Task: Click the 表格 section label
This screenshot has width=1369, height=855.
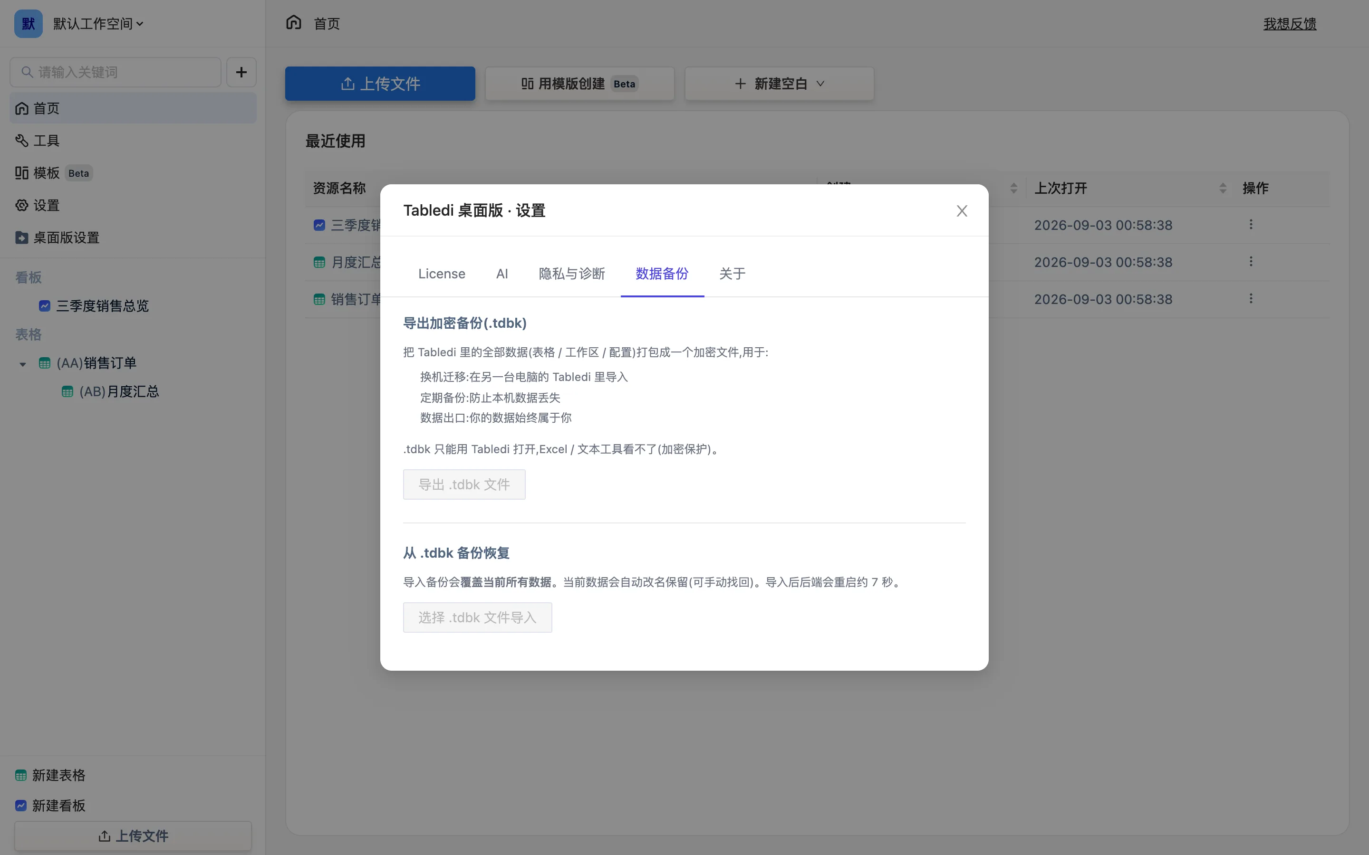Action: [x=29, y=335]
